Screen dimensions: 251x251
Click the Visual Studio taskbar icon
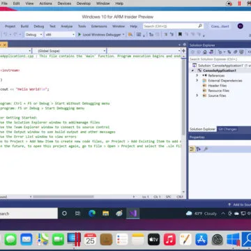(x=133, y=213)
